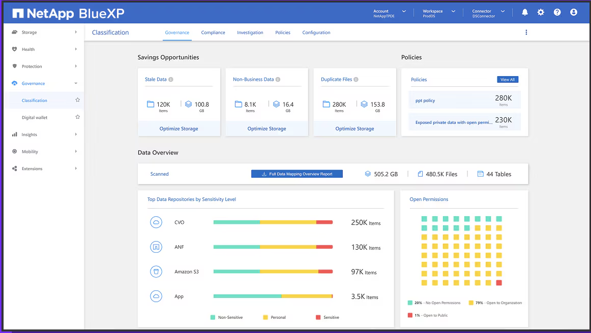Click the Insights bar chart icon

[14, 135]
